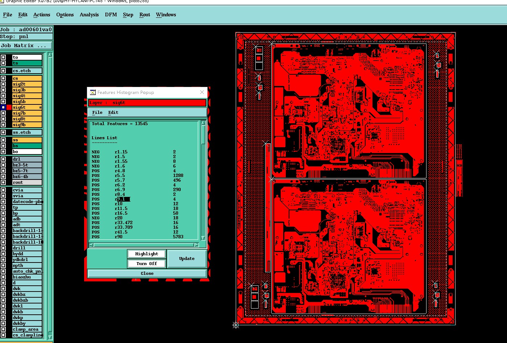Toggle the clamp_area layer checkbox

pyautogui.click(x=3, y=329)
